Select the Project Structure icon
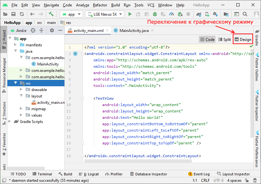The image size is (261, 184). tap(226, 14)
